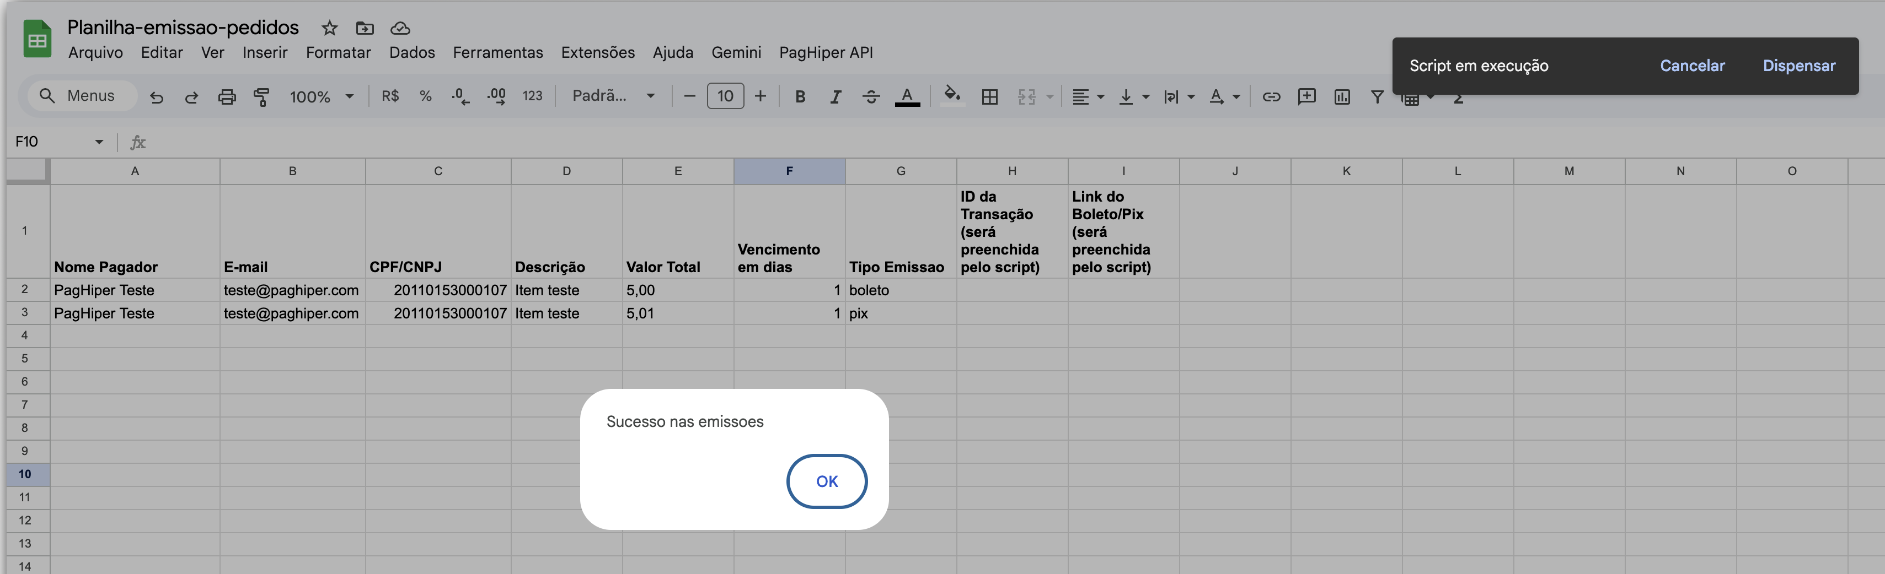Click the redo icon

192,96
